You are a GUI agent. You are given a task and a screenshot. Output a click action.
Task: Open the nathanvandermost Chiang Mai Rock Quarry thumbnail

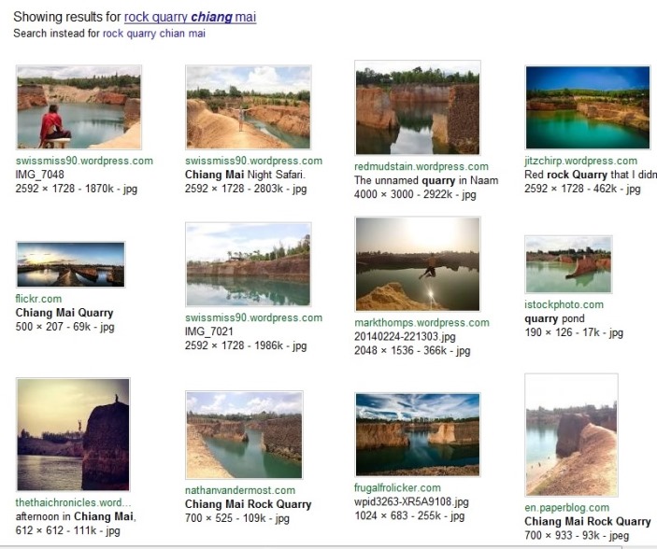[x=244, y=435]
